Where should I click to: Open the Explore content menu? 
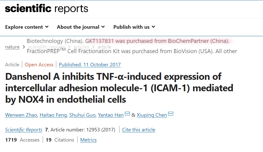pos(27,27)
